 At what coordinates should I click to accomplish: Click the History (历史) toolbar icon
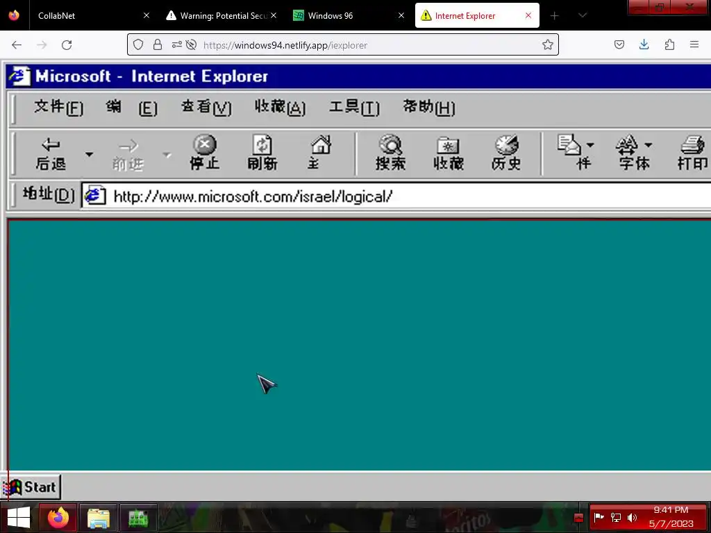click(x=506, y=153)
